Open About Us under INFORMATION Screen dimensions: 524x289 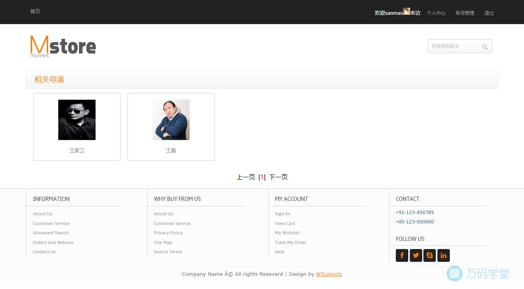pyautogui.click(x=43, y=214)
